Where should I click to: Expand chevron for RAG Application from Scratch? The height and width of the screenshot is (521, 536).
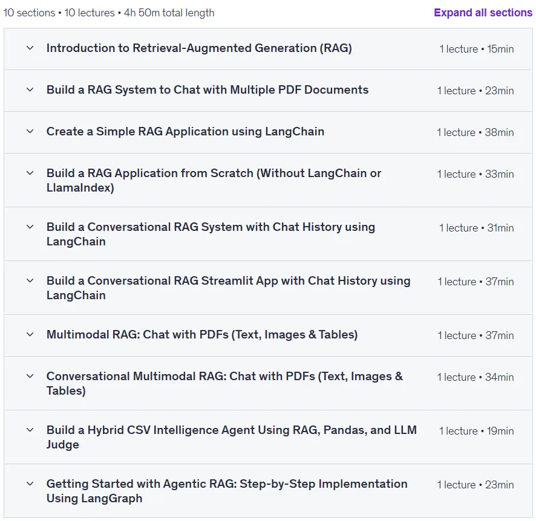(x=30, y=173)
